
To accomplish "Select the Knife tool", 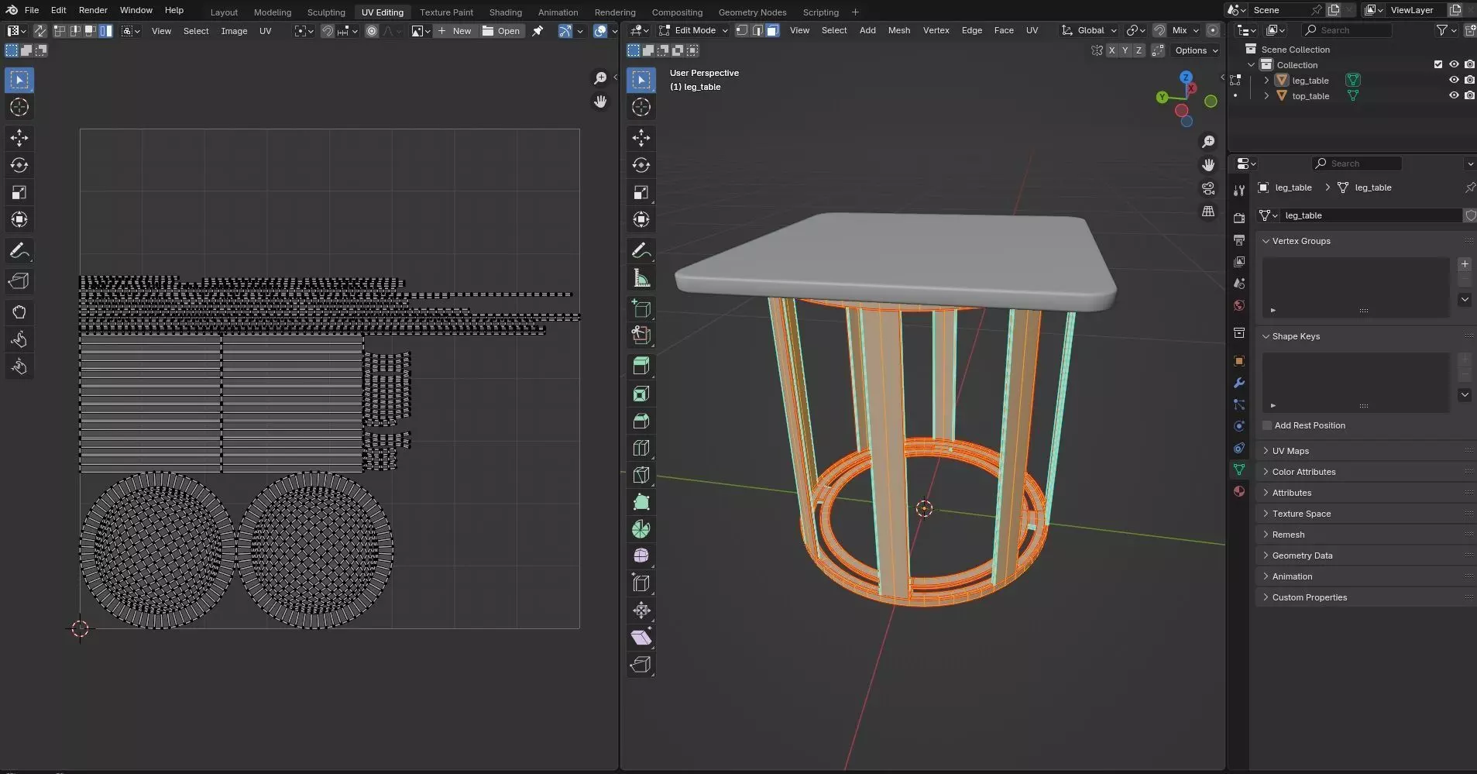I will [641, 475].
